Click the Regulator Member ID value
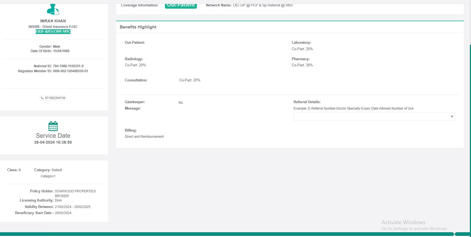The height and width of the screenshot is (237, 471). (70, 71)
